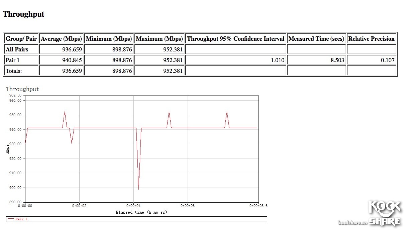Select the Minimum (Mbps) column header
The width and height of the screenshot is (406, 231).
tap(109, 39)
